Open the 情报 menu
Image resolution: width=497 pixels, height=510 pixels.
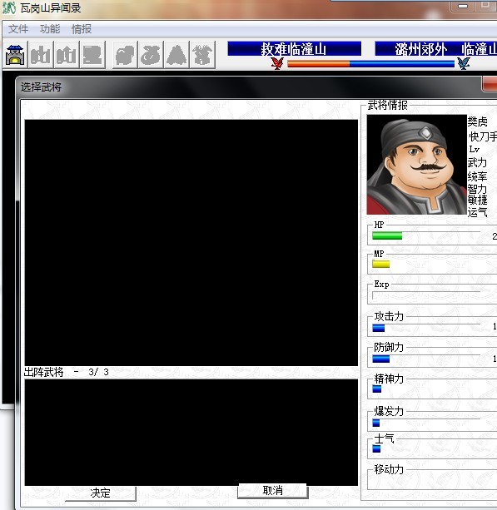pos(82,29)
